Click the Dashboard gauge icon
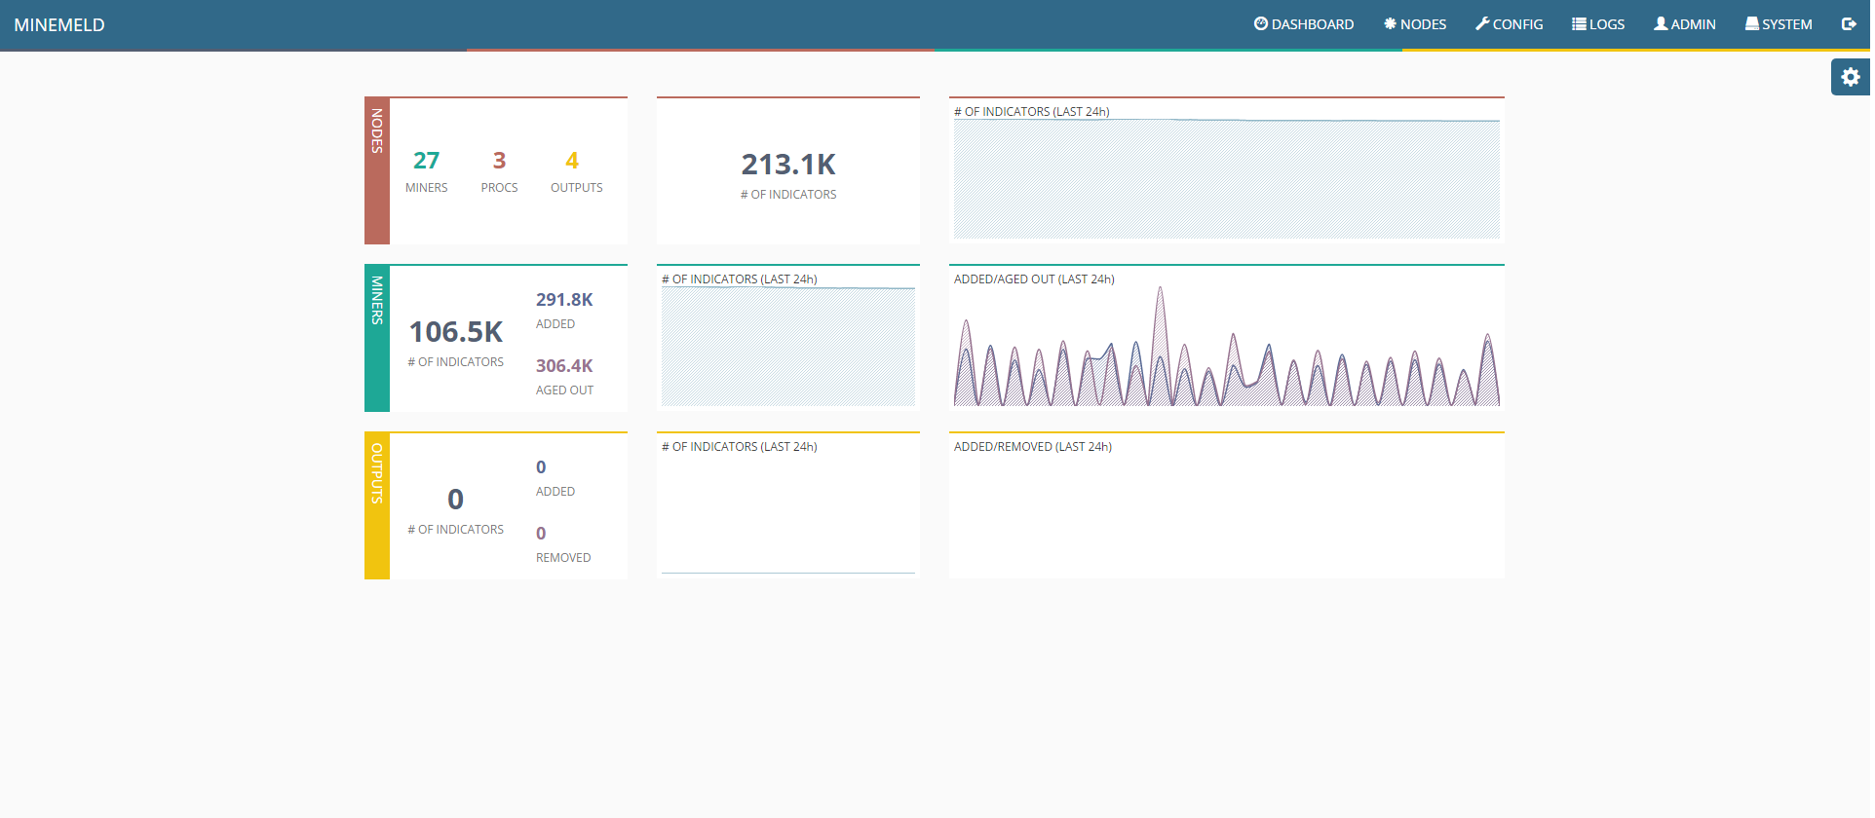 pyautogui.click(x=1260, y=24)
